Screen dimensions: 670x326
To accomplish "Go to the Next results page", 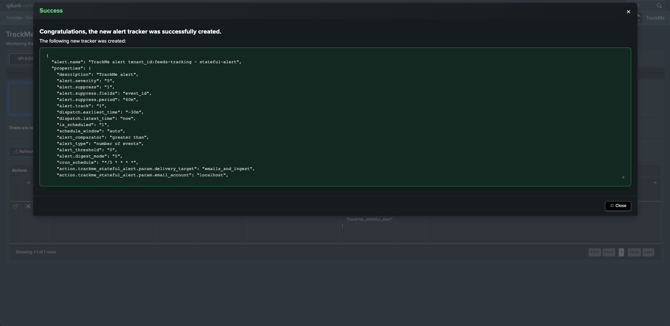I will pos(634,252).
